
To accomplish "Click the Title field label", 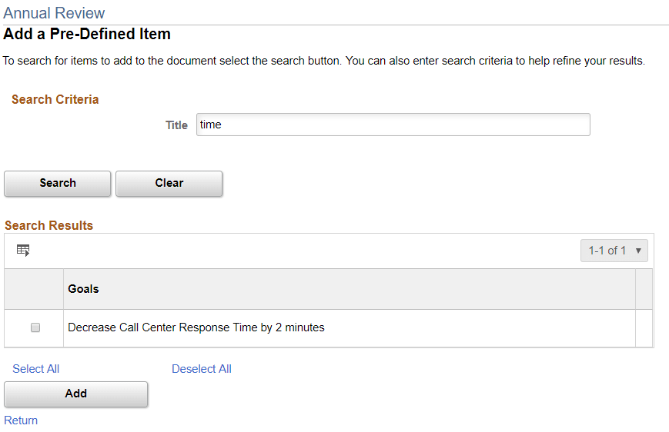I will pyautogui.click(x=176, y=125).
